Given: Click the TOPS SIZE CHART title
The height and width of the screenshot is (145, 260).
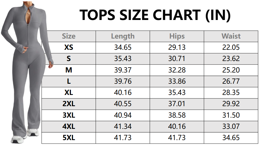Looking at the screenshot, I should tap(155, 15).
